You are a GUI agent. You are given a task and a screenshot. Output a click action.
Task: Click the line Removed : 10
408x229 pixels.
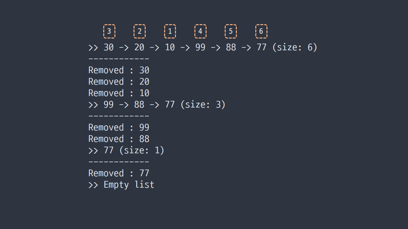point(119,93)
